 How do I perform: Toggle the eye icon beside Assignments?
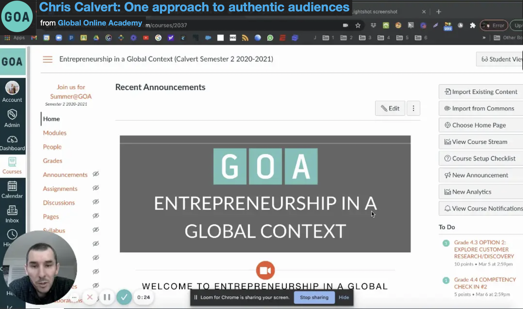click(x=96, y=188)
